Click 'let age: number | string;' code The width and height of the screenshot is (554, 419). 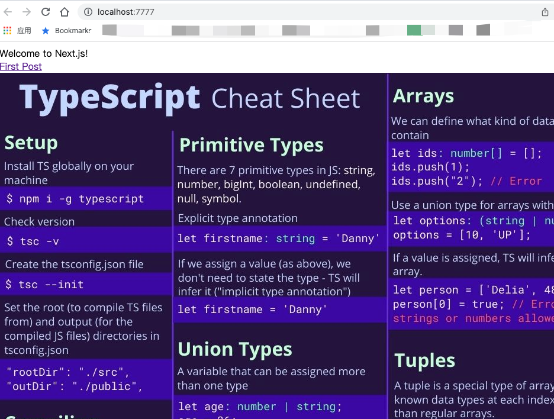(260, 407)
